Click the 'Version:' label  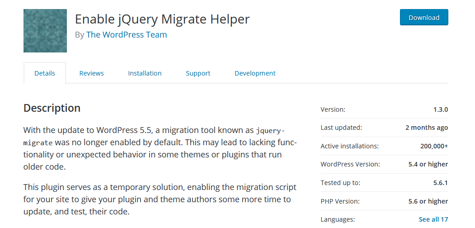(333, 109)
